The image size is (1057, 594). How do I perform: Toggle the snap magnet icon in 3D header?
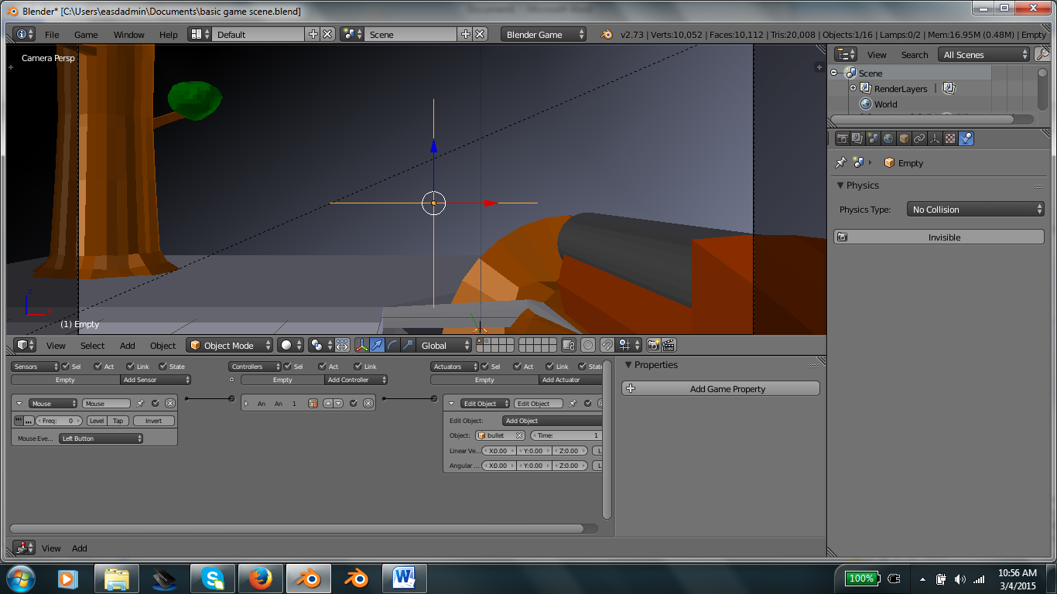tap(607, 346)
